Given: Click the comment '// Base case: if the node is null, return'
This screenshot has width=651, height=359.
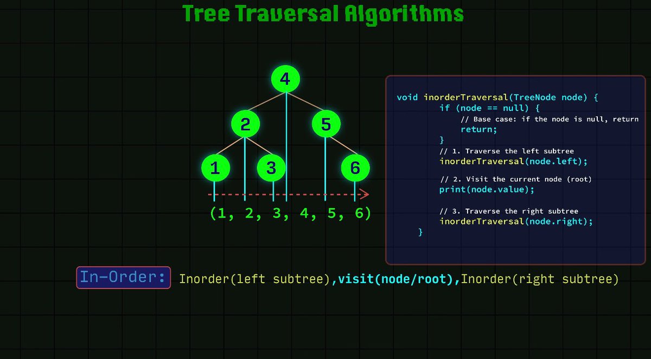Looking at the screenshot, I should coord(550,119).
